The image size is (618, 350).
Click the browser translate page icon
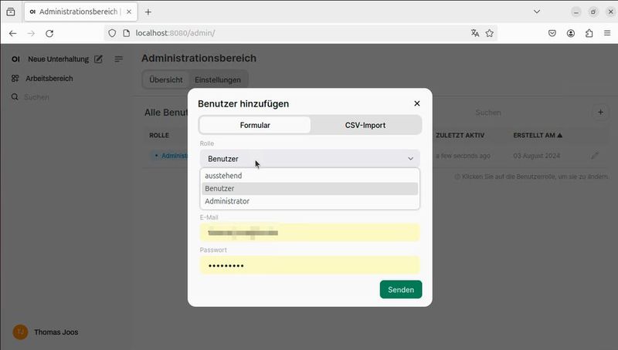[475, 33]
